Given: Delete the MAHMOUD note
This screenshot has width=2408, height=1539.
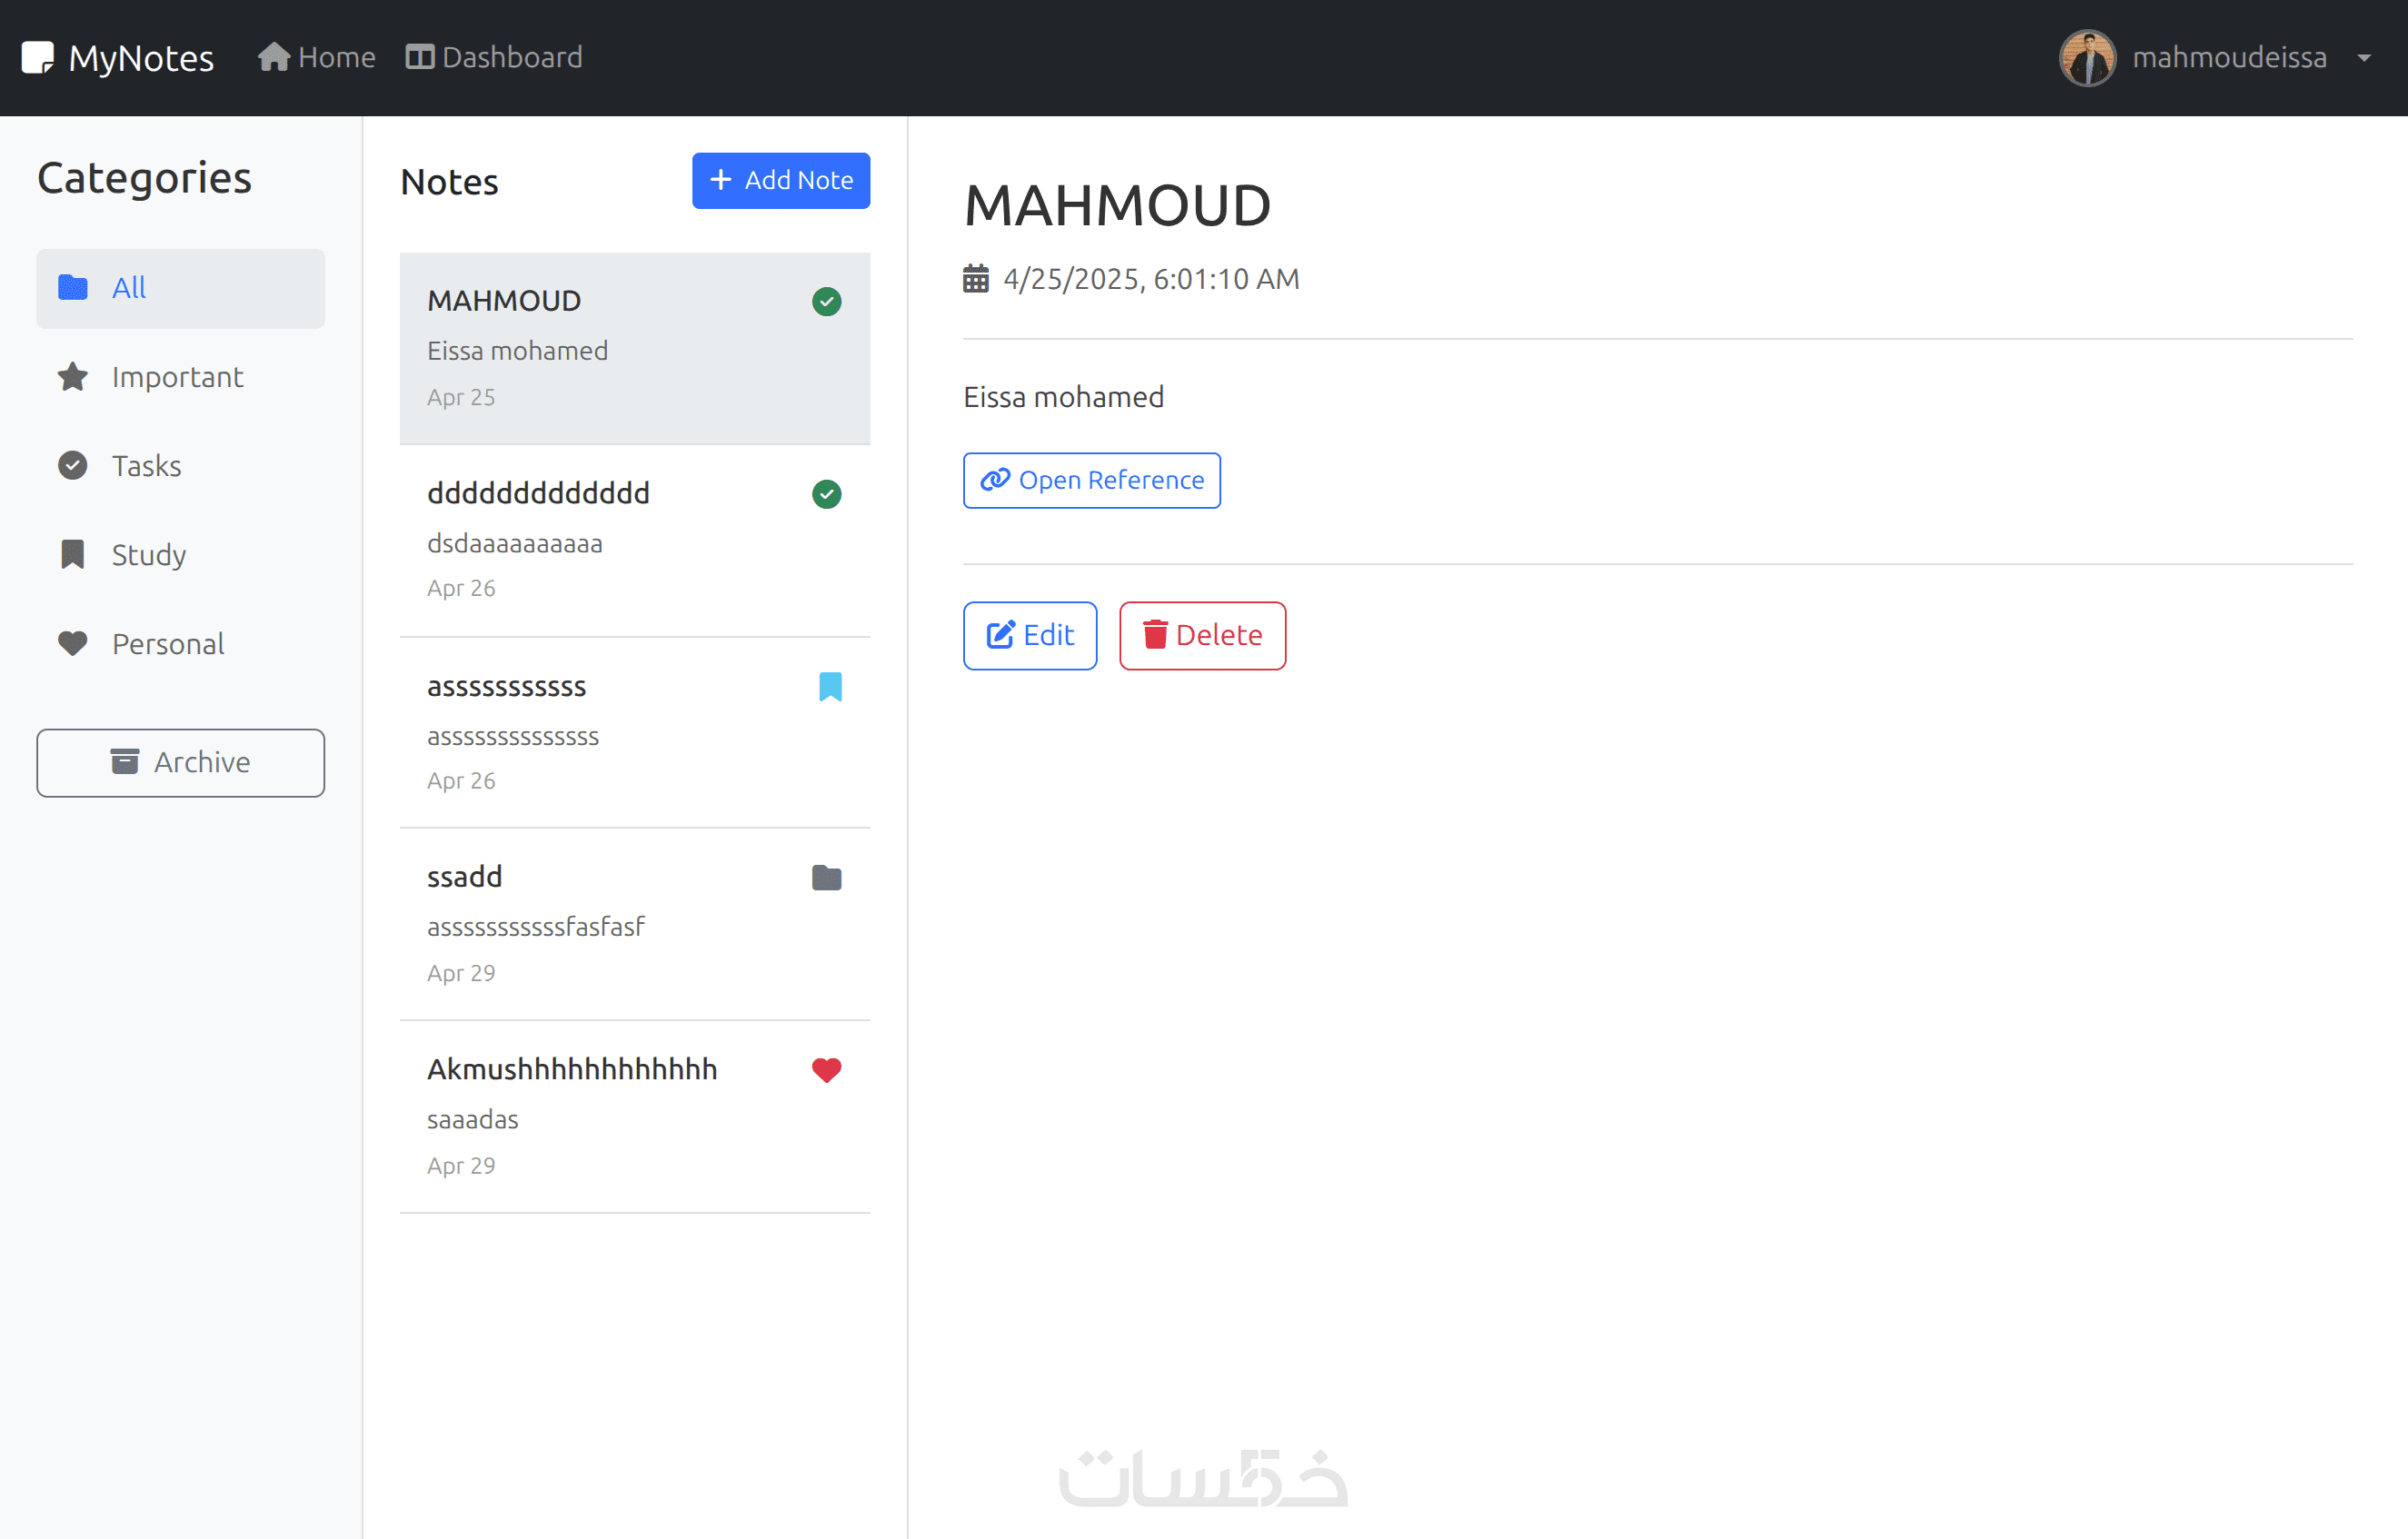Looking at the screenshot, I should [x=1201, y=635].
